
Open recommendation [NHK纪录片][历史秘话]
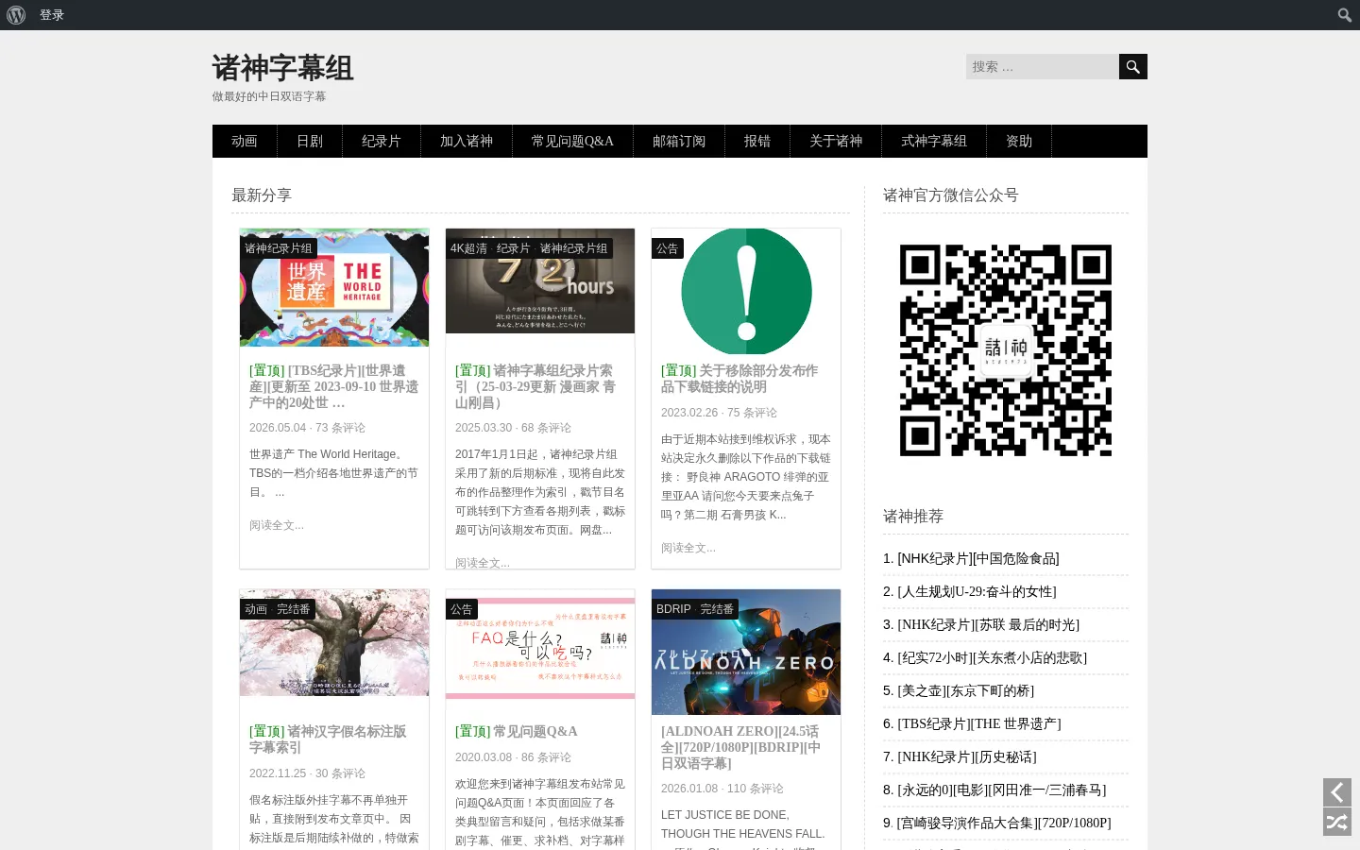[x=967, y=756]
